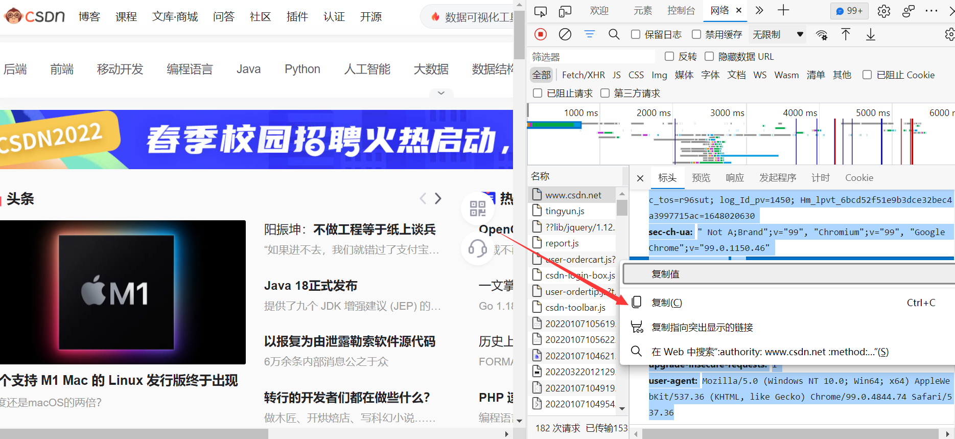Enable 保留日志 checkbox
Viewport: 955px width, 439px height.
tap(636, 34)
